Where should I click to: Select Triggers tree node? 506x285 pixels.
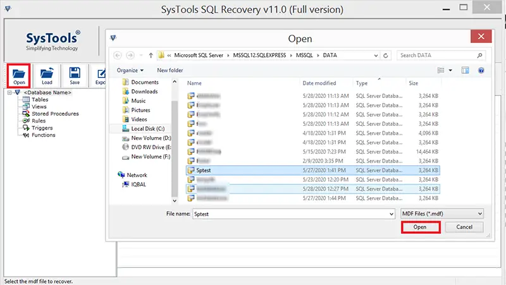tap(42, 128)
